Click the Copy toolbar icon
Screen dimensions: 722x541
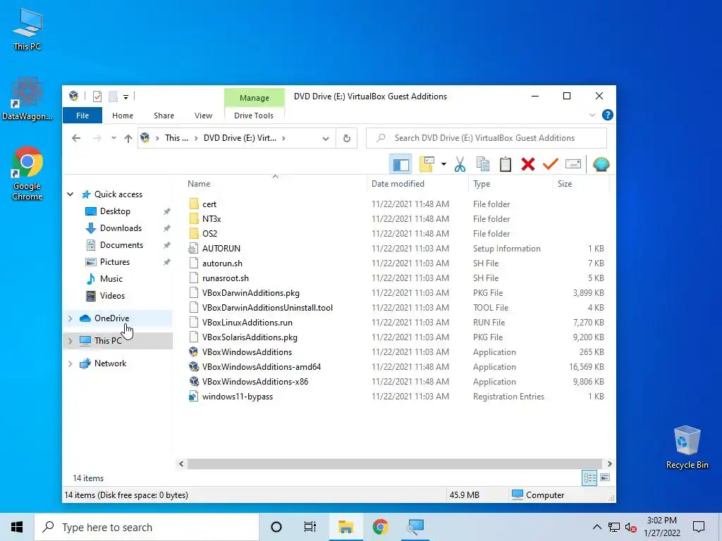[483, 164]
